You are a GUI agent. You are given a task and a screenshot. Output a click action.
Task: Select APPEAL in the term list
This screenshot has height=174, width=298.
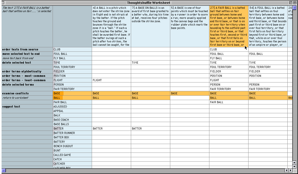pyautogui.click(x=72, y=111)
